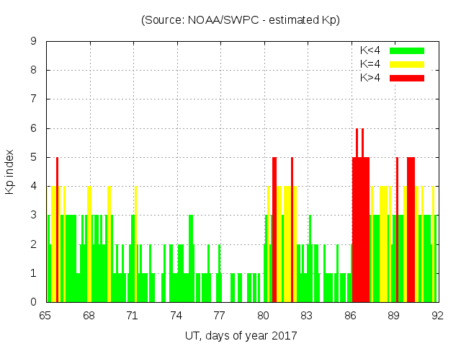Click the wide red storm block after day 86

tap(360, 231)
